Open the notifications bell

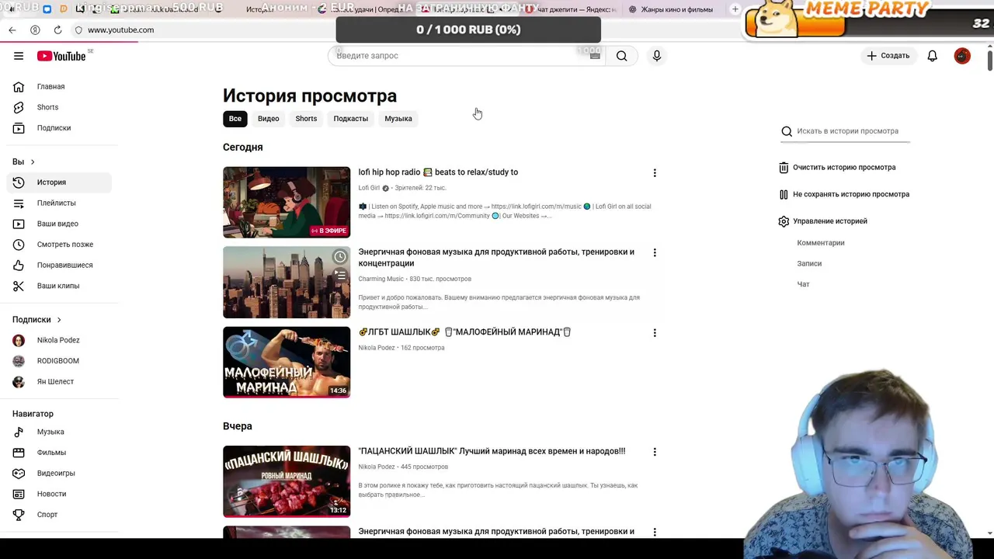click(x=933, y=56)
